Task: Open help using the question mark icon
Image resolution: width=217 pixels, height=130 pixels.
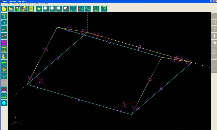Action: (x=104, y=9)
